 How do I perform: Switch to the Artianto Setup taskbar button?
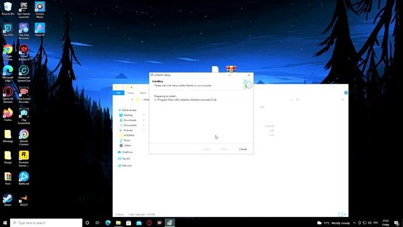[x=169, y=223]
